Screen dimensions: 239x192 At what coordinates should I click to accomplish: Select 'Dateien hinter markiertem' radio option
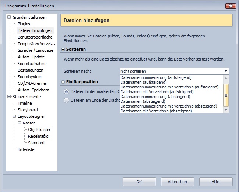coord(66,91)
